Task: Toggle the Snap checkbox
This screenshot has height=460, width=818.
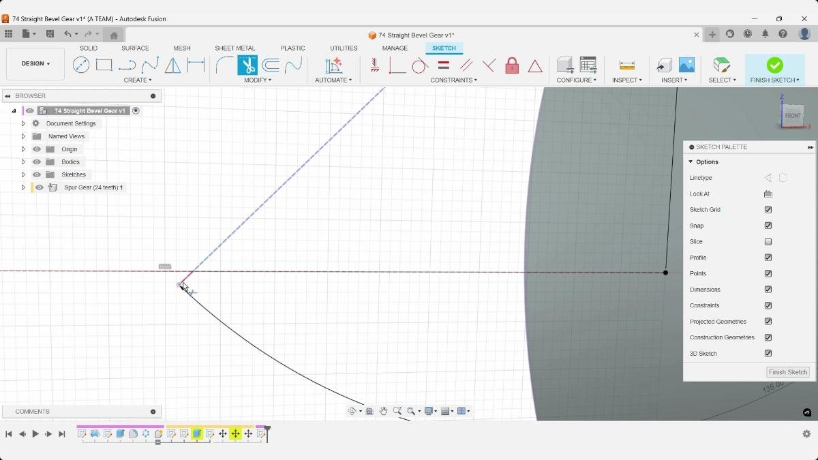Action: point(768,226)
